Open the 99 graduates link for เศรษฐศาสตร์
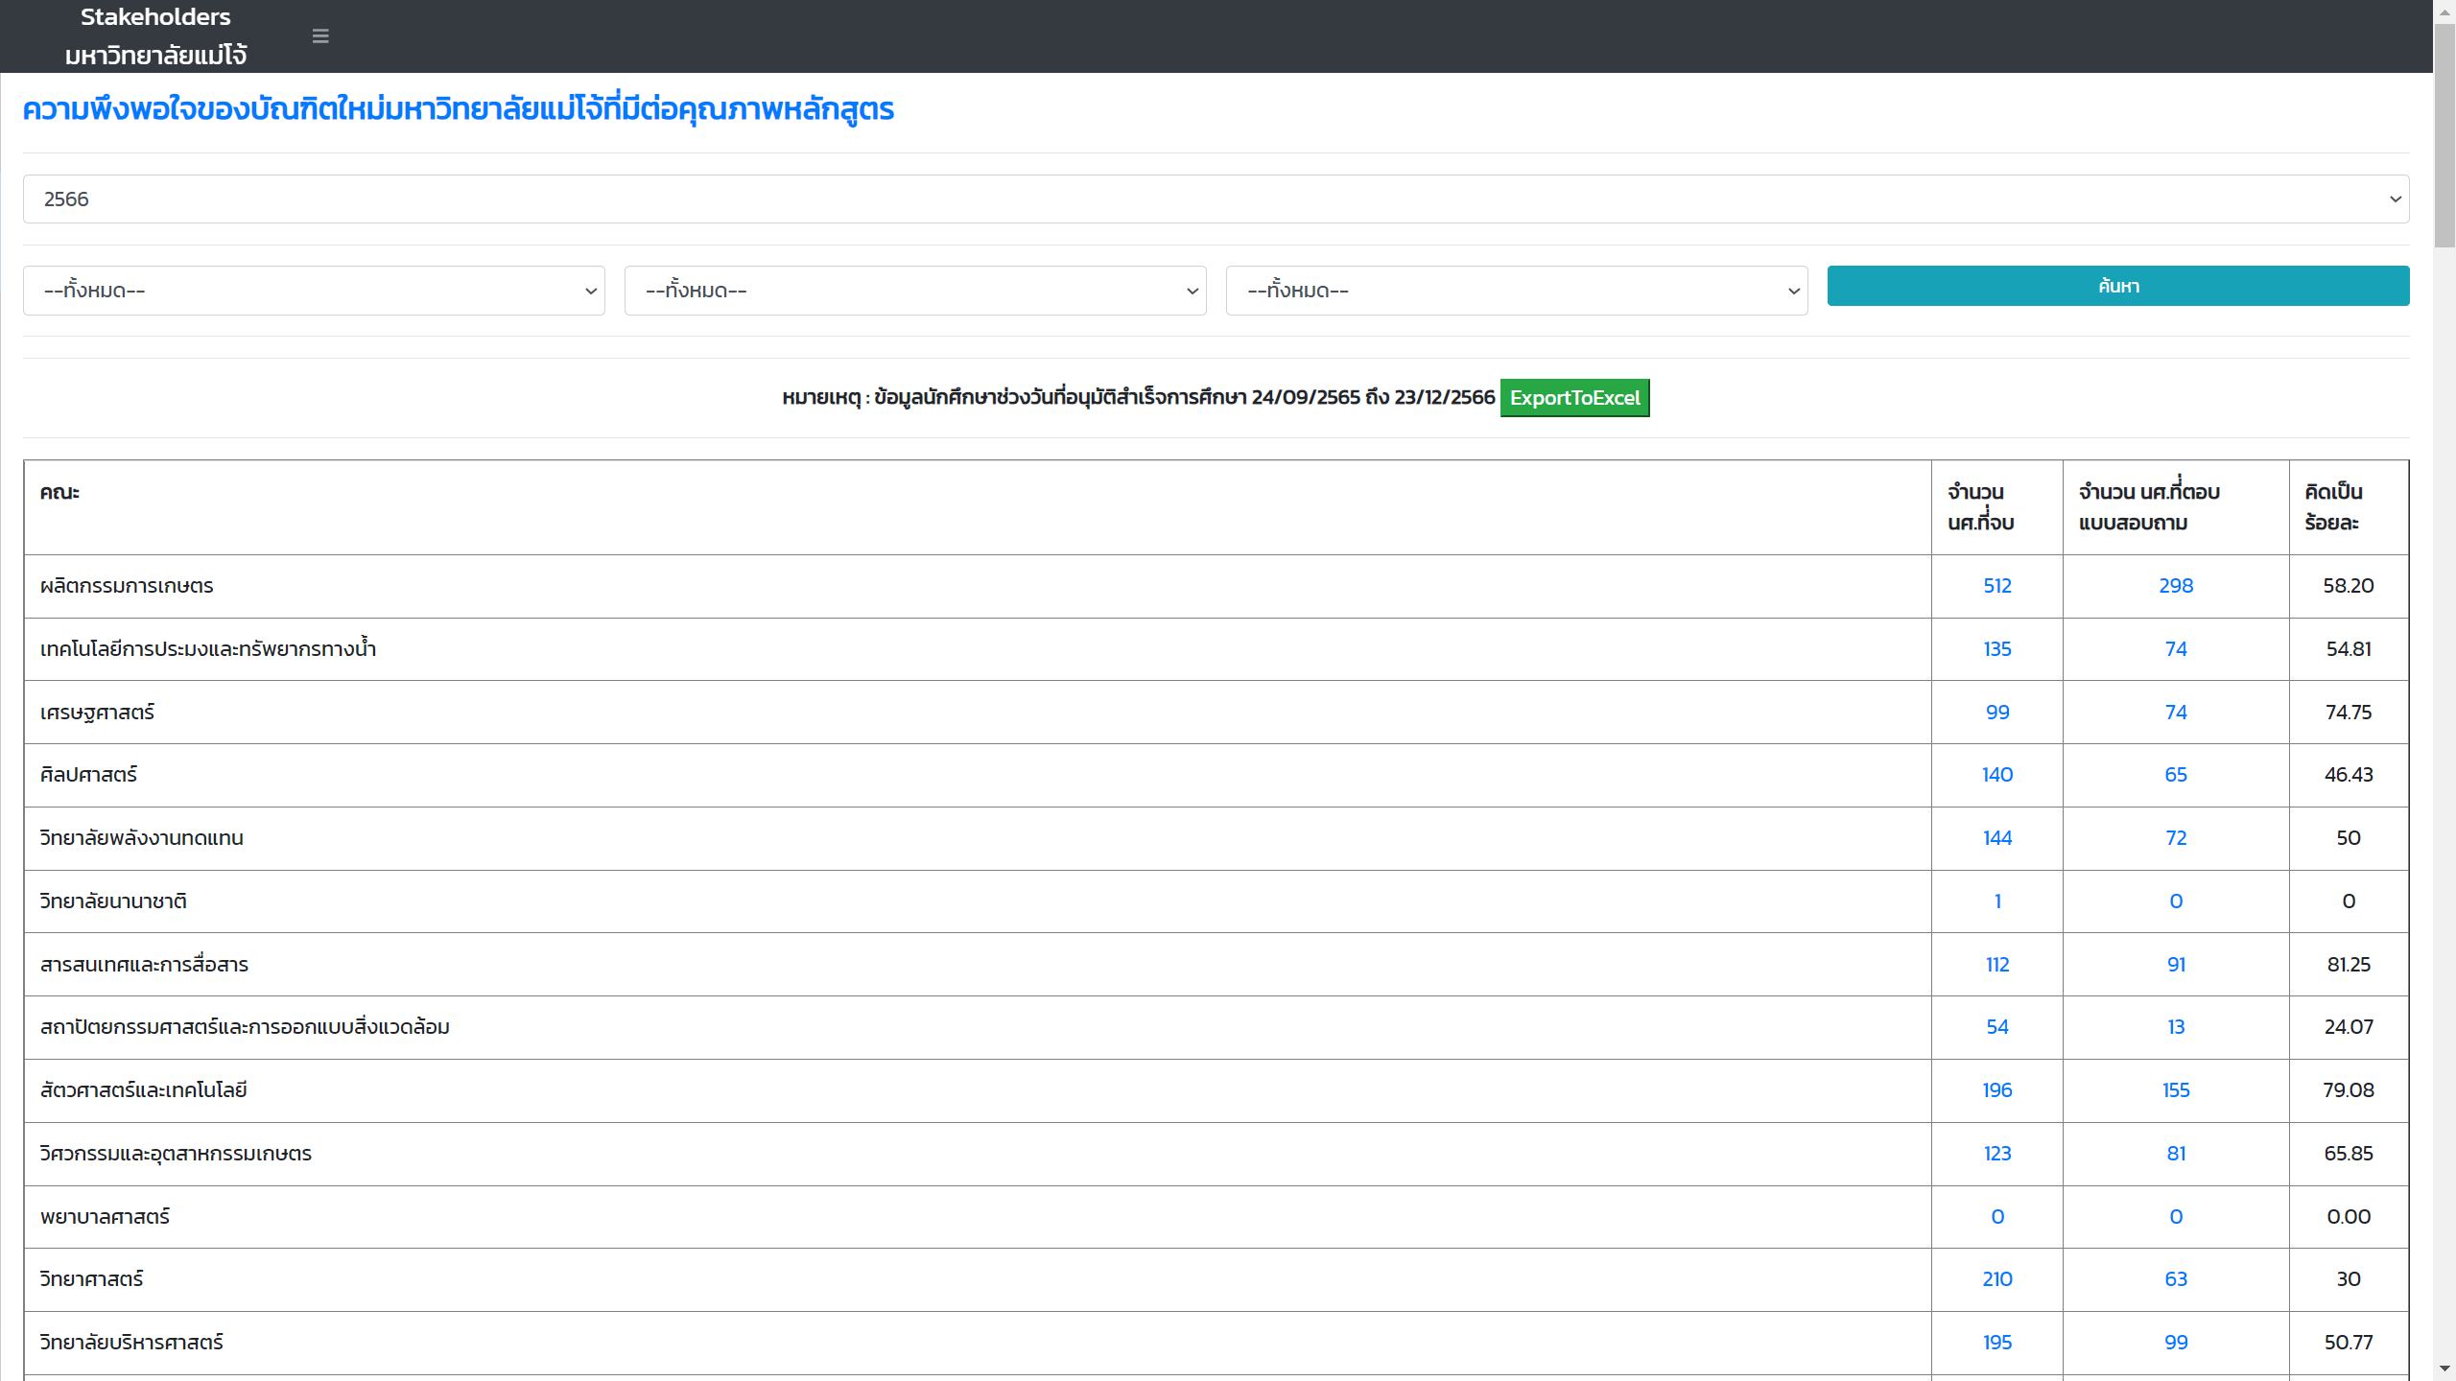Image resolution: width=2456 pixels, height=1381 pixels. click(x=1996, y=713)
